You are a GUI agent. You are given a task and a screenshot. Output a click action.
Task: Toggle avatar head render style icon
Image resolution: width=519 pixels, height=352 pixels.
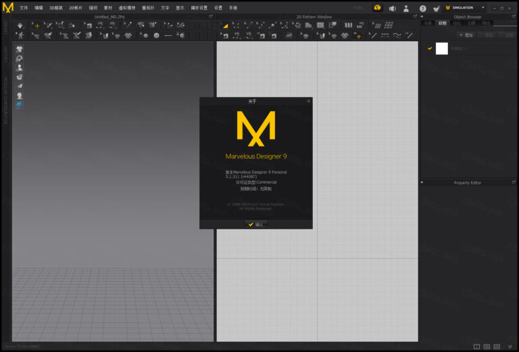[x=20, y=96]
